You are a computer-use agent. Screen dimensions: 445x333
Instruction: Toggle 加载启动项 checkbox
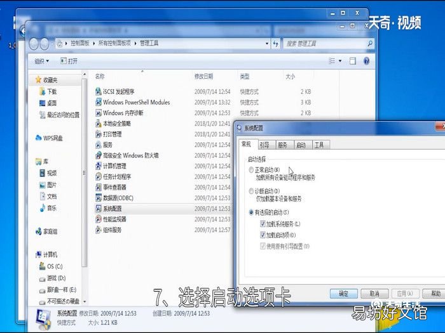(x=263, y=235)
